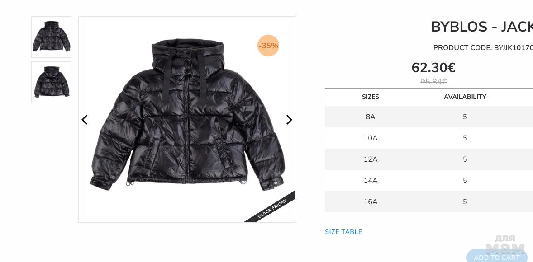Viewport: 533px width, 262px height.
Task: Advance to next product image arrow
Action: point(289,120)
